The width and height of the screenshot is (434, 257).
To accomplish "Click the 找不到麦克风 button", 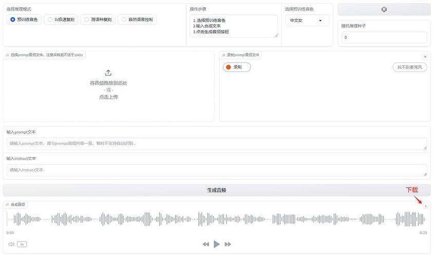I will click(x=410, y=67).
